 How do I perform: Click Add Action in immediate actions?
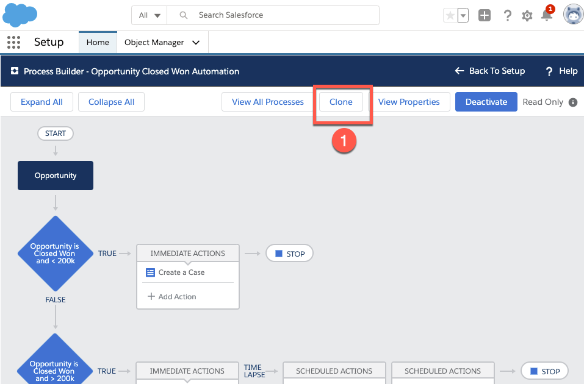172,297
